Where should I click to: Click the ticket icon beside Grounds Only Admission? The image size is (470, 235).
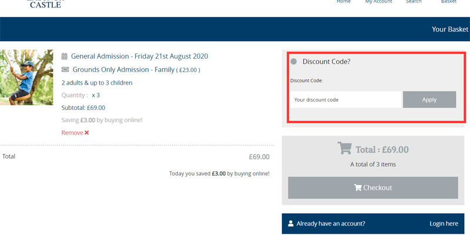point(65,69)
